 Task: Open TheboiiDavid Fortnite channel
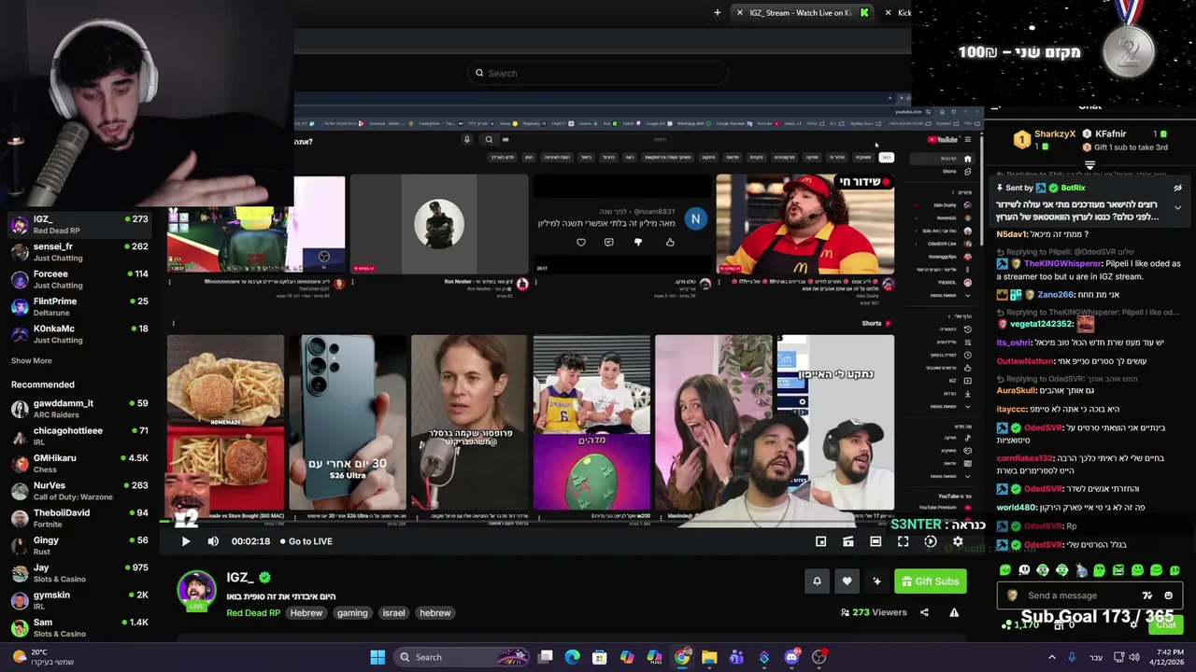click(x=78, y=518)
